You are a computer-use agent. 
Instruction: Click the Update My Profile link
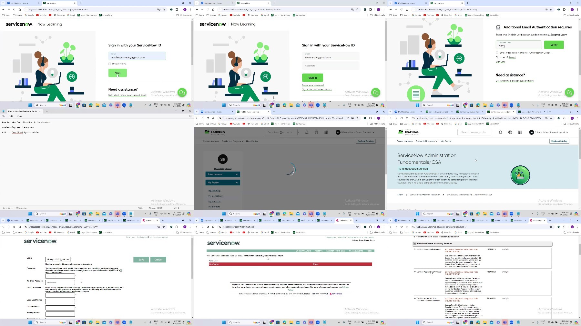click(223, 168)
